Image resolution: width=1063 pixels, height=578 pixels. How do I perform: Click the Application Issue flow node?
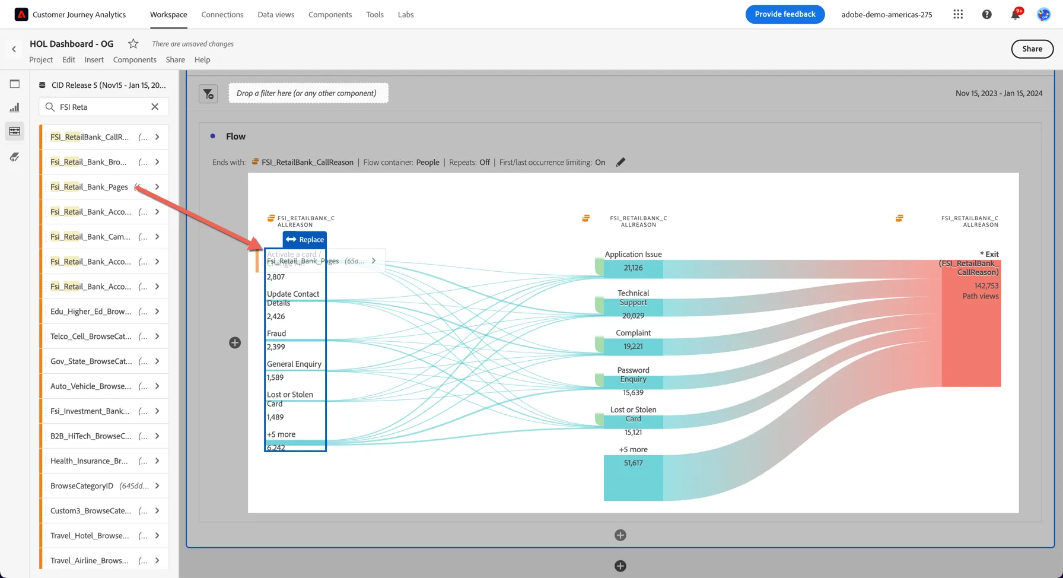click(x=633, y=268)
